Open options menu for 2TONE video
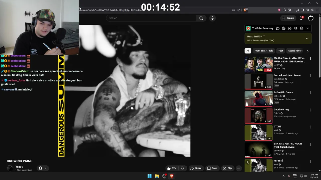The height and width of the screenshot is (180, 321). [x=310, y=127]
